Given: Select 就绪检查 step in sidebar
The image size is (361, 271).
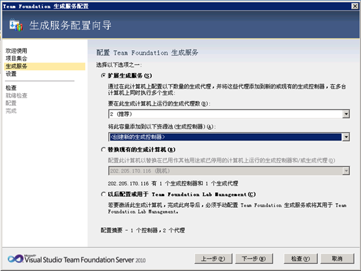Looking at the screenshot, I should coord(16,95).
